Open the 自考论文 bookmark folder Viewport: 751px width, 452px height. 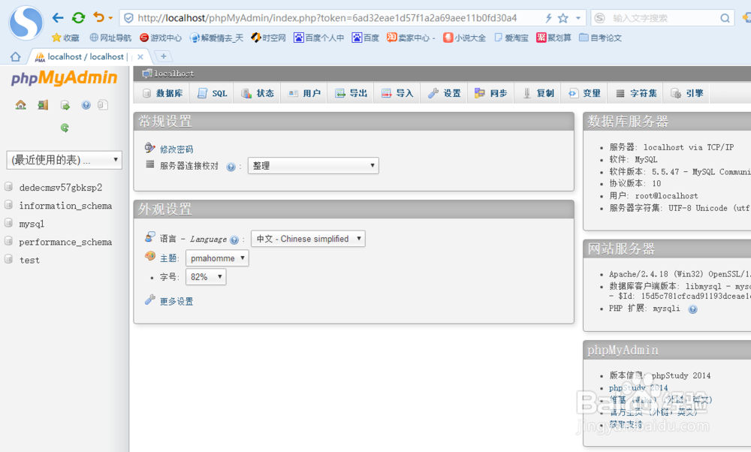tap(601, 38)
